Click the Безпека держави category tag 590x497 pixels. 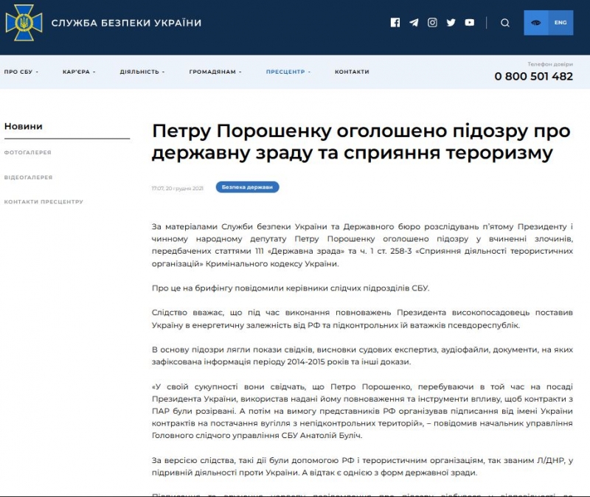point(247,187)
